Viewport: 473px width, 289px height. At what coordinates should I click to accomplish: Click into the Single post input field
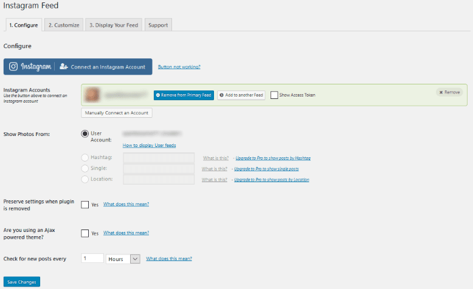pyautogui.click(x=159, y=168)
